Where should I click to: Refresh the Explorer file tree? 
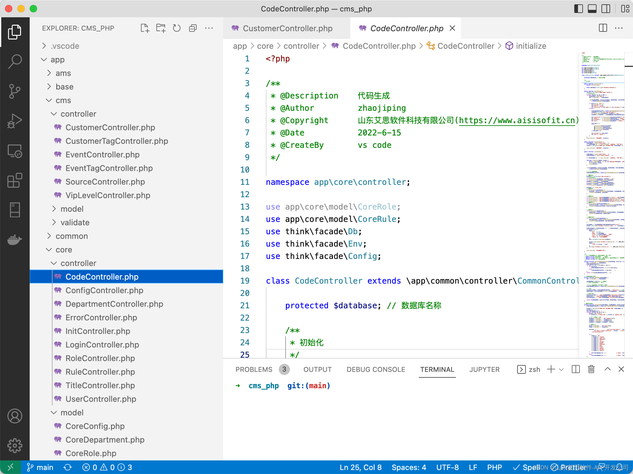(177, 28)
